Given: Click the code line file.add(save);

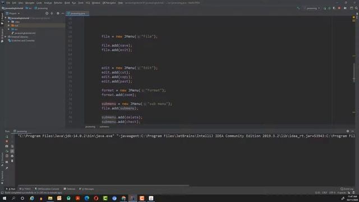Looking at the screenshot, I should pyautogui.click(x=117, y=45).
